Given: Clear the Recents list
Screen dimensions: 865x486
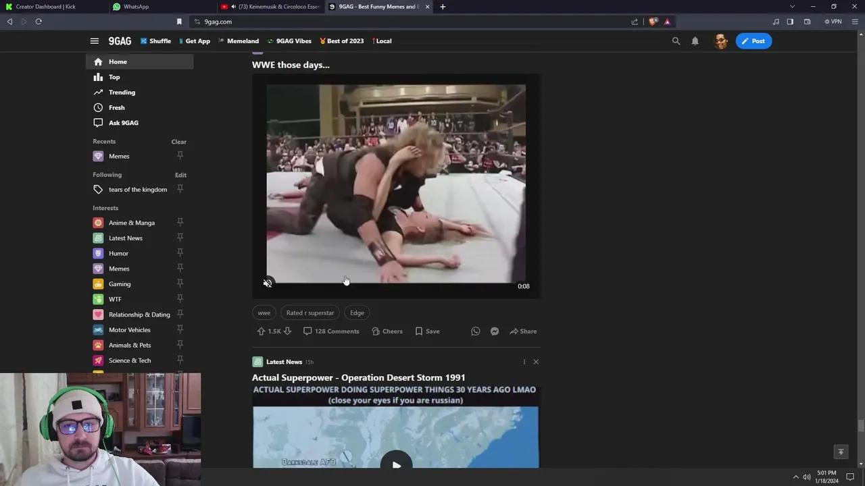Looking at the screenshot, I should 178,142.
